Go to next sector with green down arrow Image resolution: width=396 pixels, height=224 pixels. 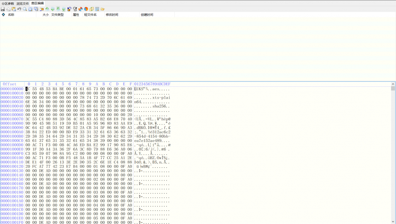53,9
